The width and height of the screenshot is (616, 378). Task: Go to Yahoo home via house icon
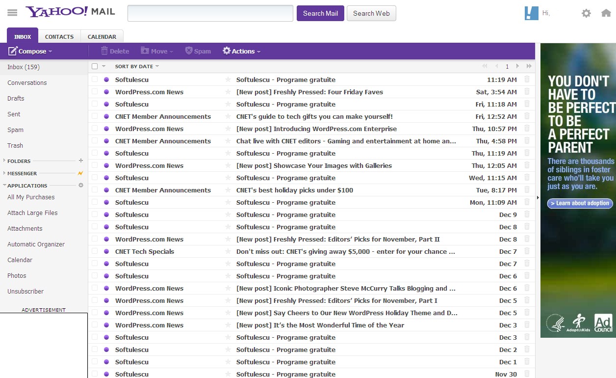(606, 13)
